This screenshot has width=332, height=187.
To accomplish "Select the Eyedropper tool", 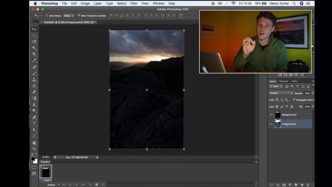I will click(34, 61).
